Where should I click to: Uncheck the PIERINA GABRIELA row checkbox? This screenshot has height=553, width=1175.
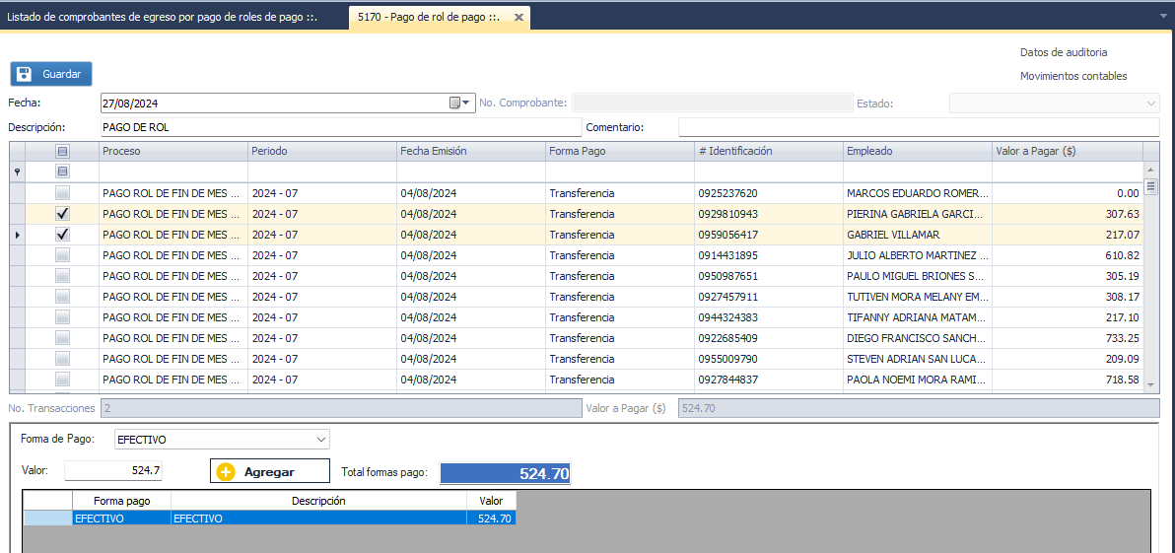(x=63, y=214)
